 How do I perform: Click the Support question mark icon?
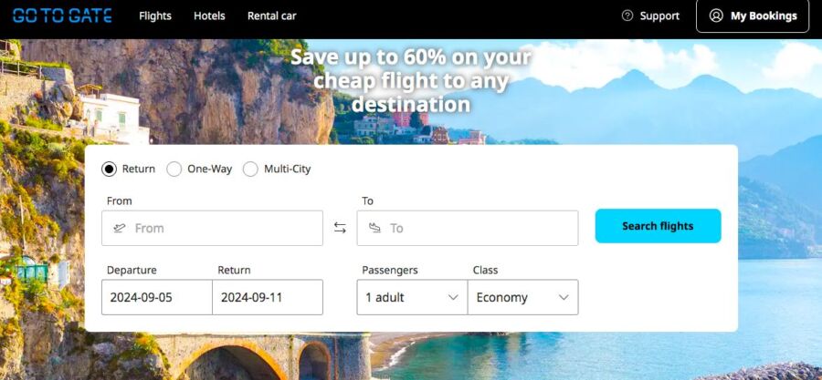point(627,15)
